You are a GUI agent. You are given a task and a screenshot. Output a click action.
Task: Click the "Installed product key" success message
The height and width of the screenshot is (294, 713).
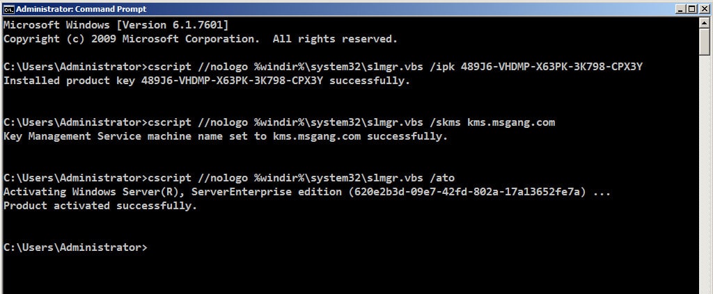click(x=207, y=81)
